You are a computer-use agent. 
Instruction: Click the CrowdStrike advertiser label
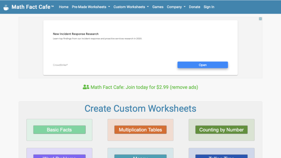(60, 65)
